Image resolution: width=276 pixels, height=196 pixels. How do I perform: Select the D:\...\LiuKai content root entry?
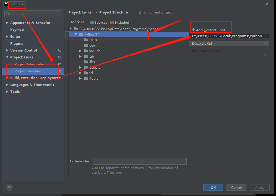point(229,44)
